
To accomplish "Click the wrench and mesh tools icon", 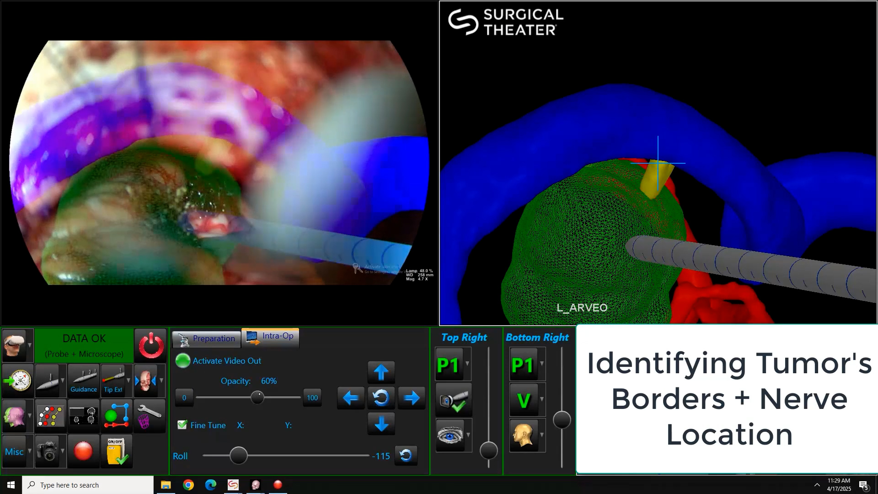I will (x=149, y=416).
